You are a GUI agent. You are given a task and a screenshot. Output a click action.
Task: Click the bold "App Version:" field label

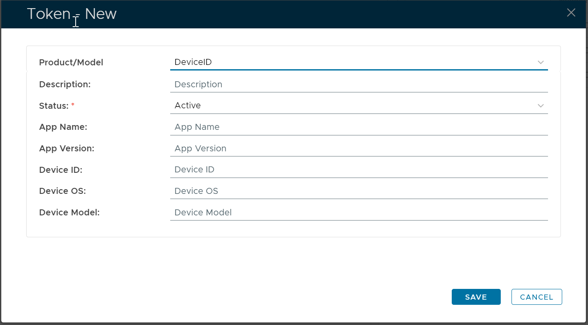pyautogui.click(x=67, y=149)
